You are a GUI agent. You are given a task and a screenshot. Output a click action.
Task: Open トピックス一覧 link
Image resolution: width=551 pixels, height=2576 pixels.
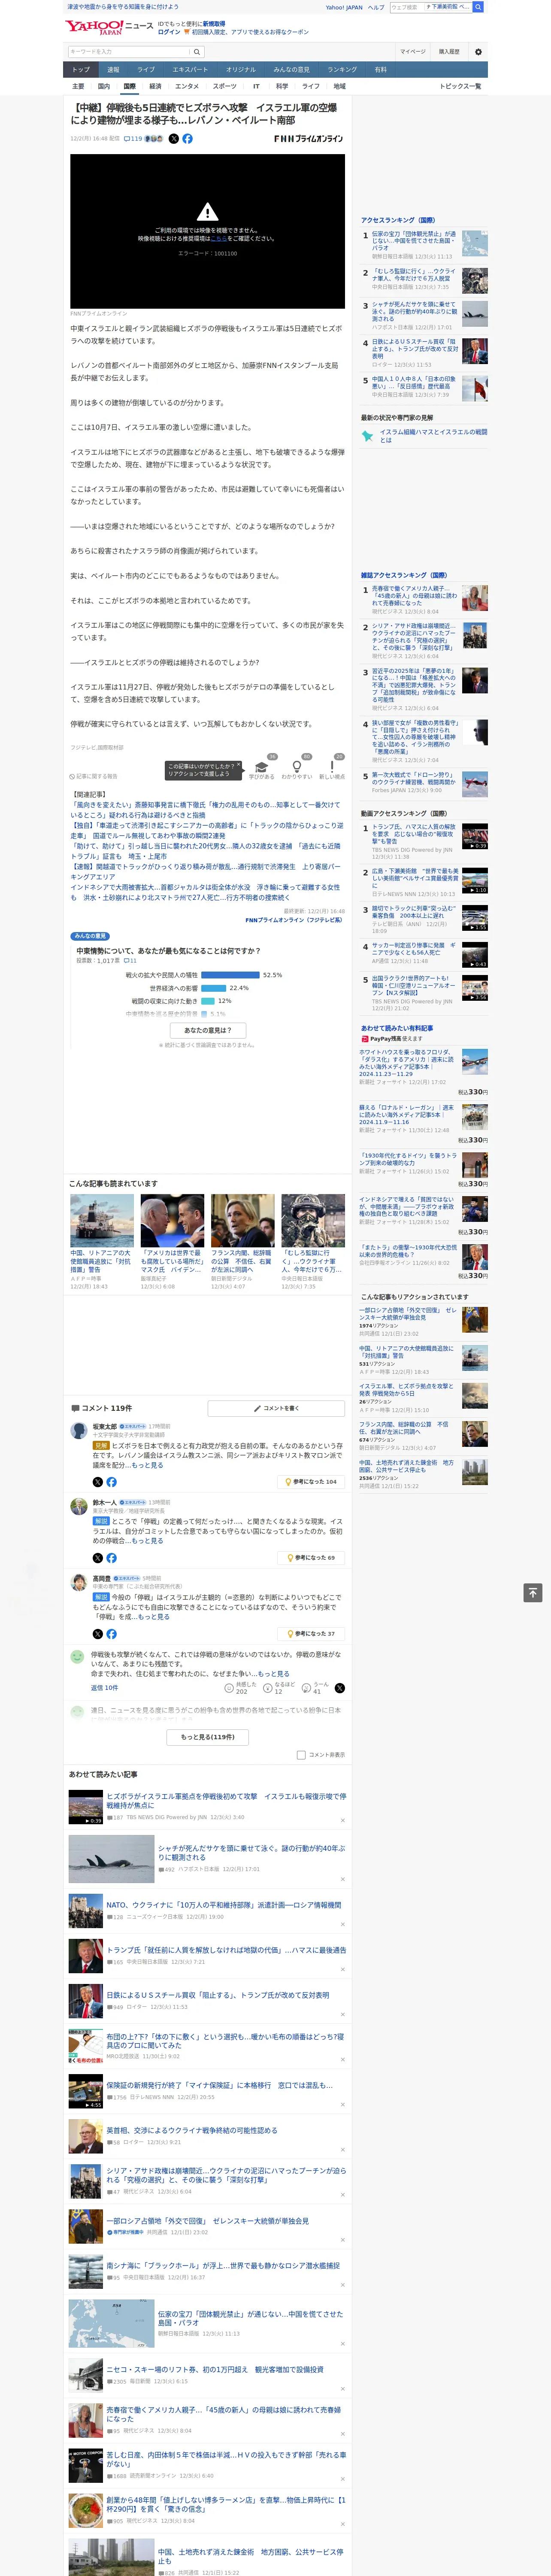tap(460, 86)
